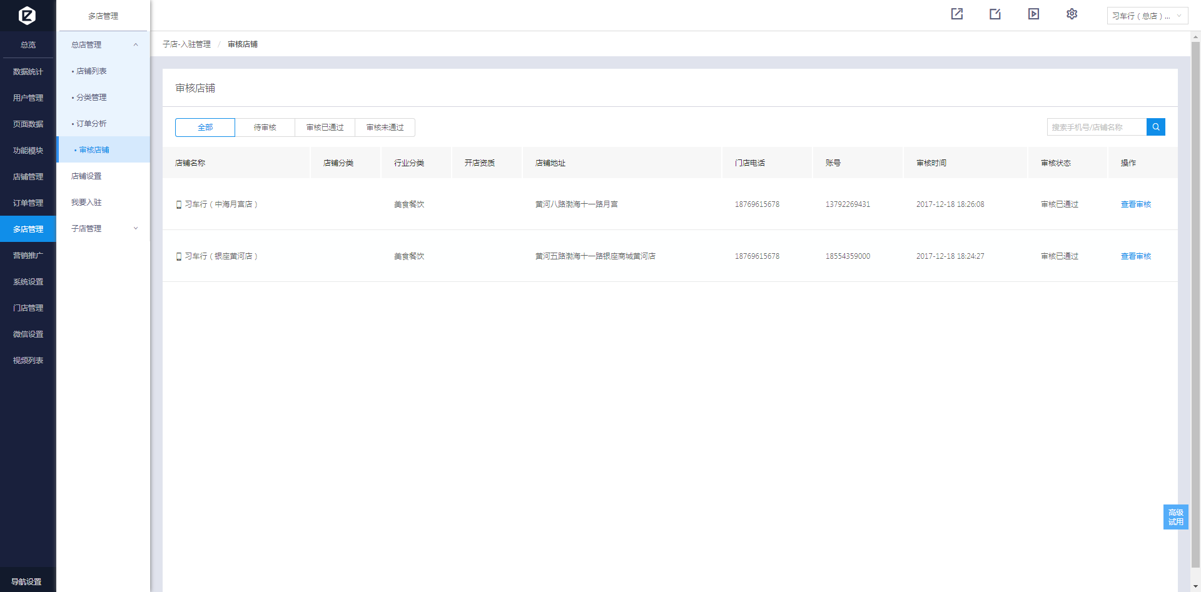Viewport: 1201px width, 592px height.
Task: Open the 习车行（总店）store dropdown
Action: pyautogui.click(x=1147, y=16)
